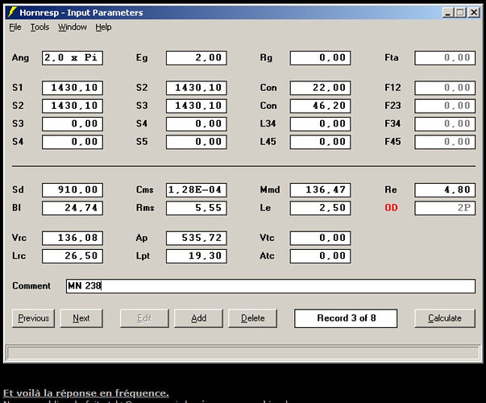Select the Vrc input field

click(73, 238)
